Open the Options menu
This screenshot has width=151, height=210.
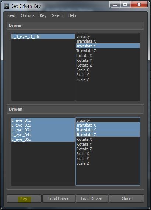[x=28, y=15]
